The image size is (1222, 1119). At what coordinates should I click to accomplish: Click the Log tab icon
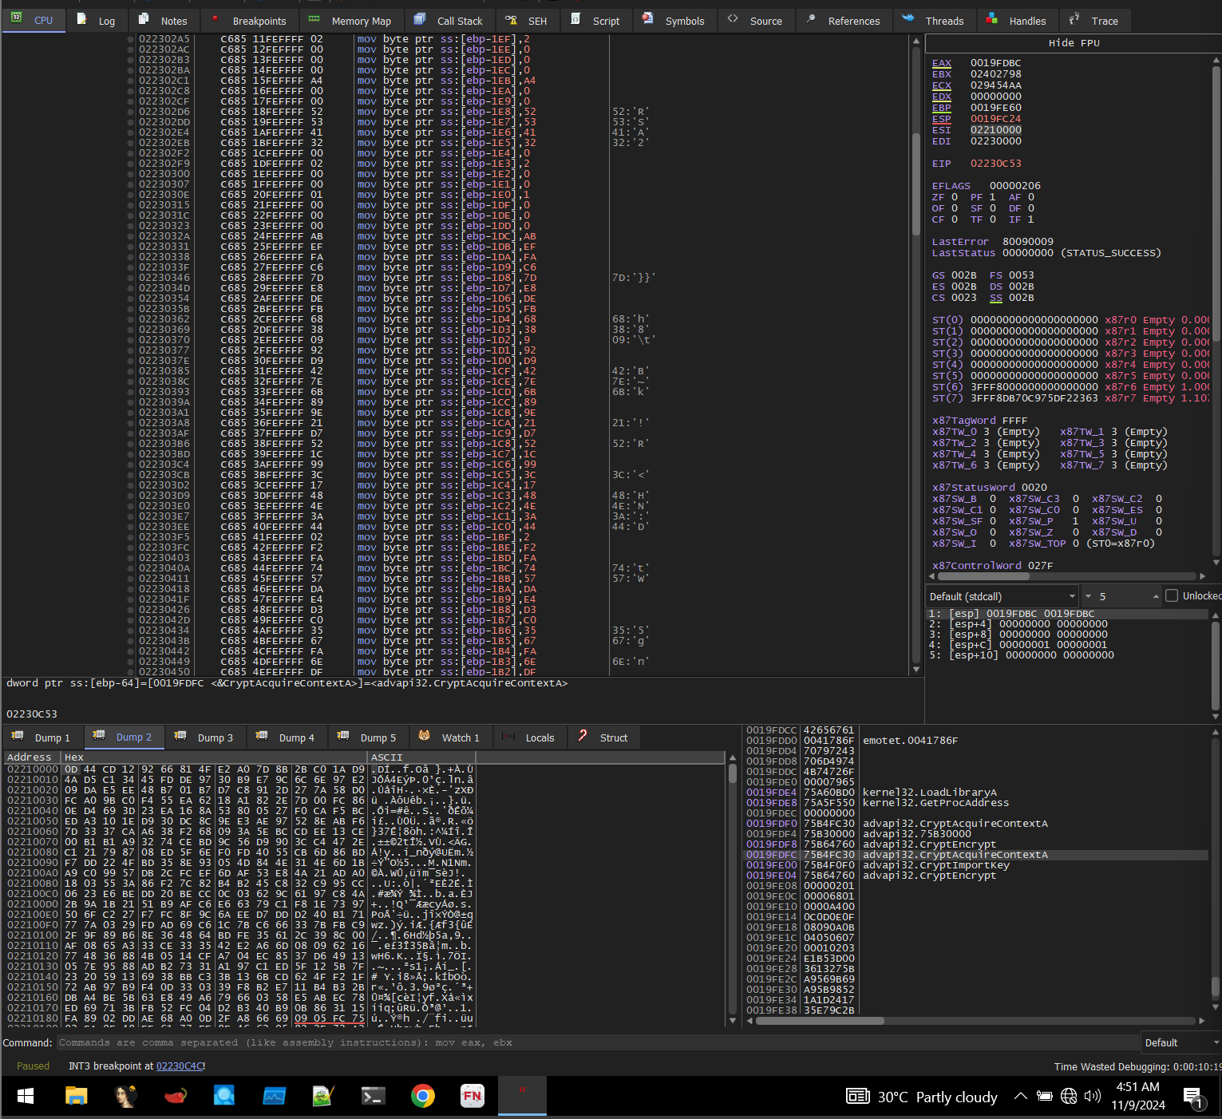click(x=81, y=19)
